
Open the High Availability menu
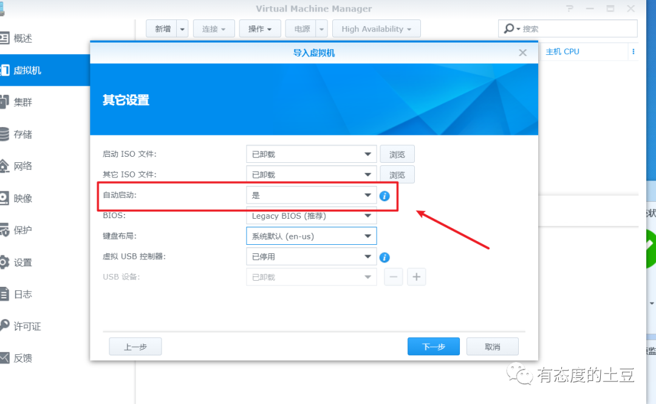[x=376, y=29]
